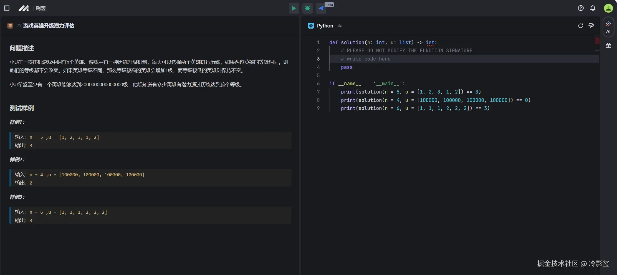Image resolution: width=617 pixels, height=275 pixels.
Task: Click the problem title 游戏英雄升级潜力评估
Action: pyautogui.click(x=49, y=26)
